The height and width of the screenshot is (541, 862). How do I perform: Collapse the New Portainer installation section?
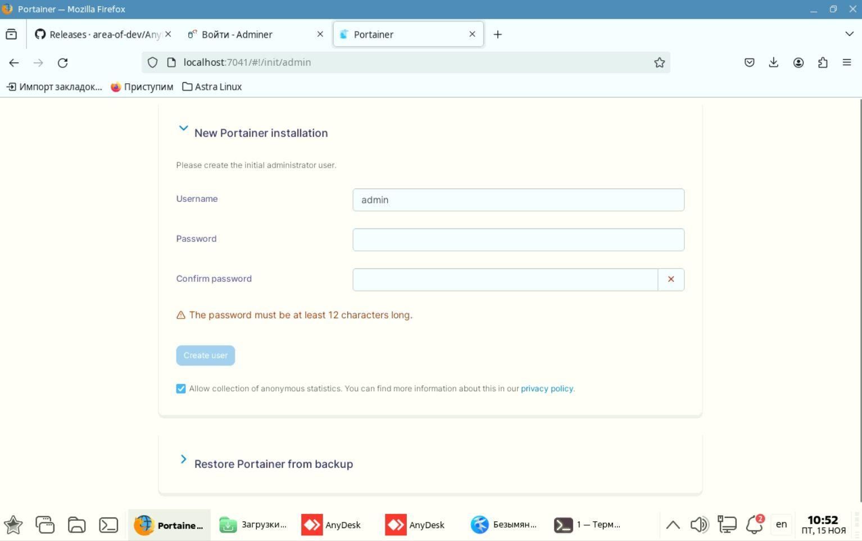[183, 129]
